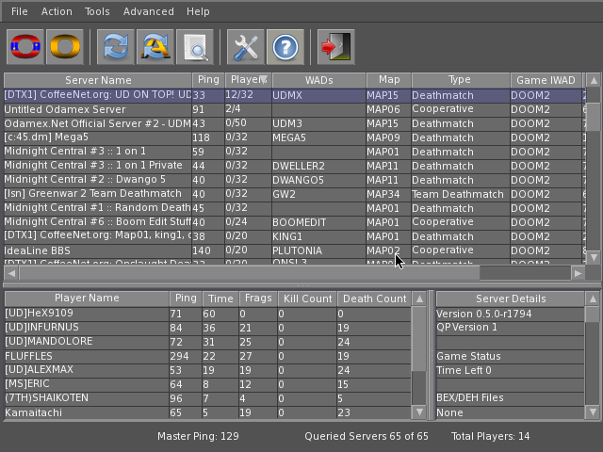Screen dimensions: 603x452
Task: Click the Refresh All servers icon
Action: (x=155, y=46)
